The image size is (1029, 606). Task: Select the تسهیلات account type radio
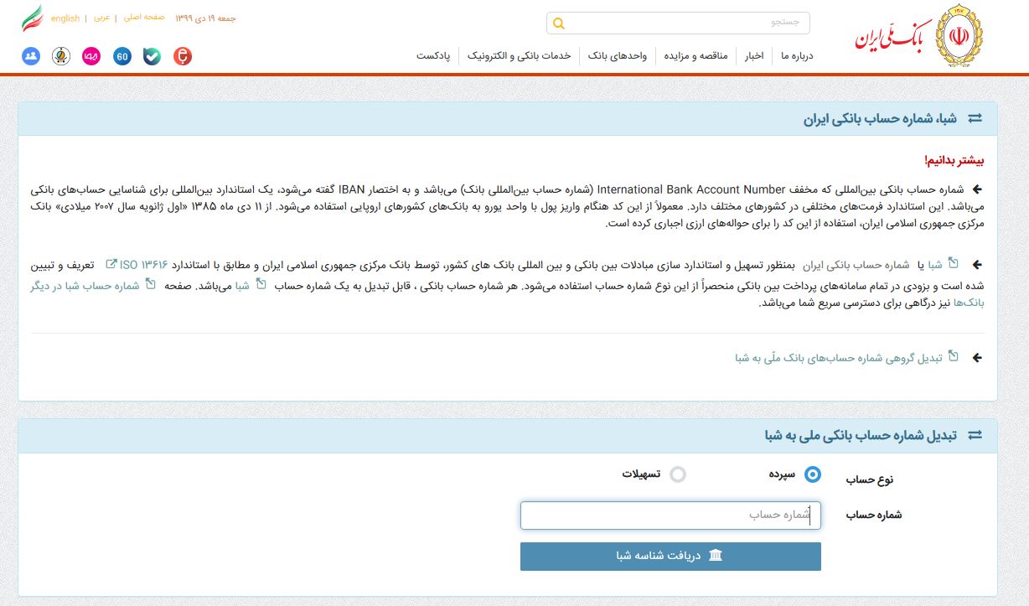(x=678, y=474)
